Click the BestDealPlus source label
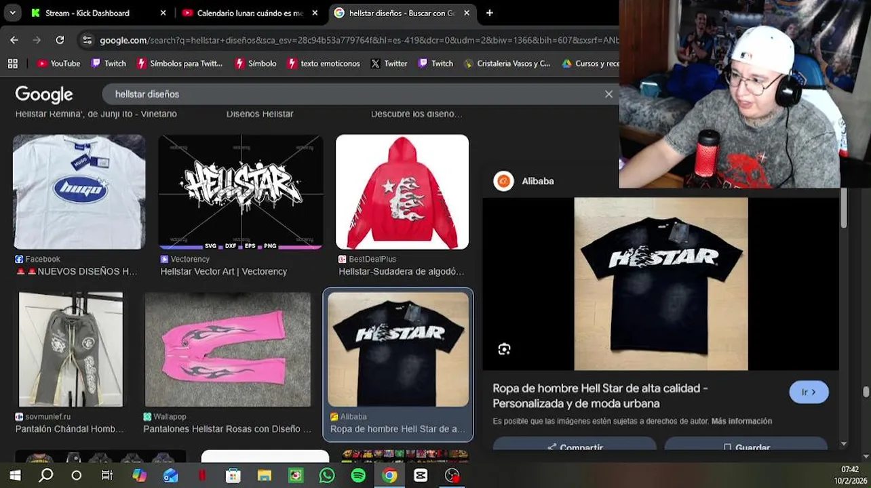Viewport: 871px width, 488px height. coord(367,259)
